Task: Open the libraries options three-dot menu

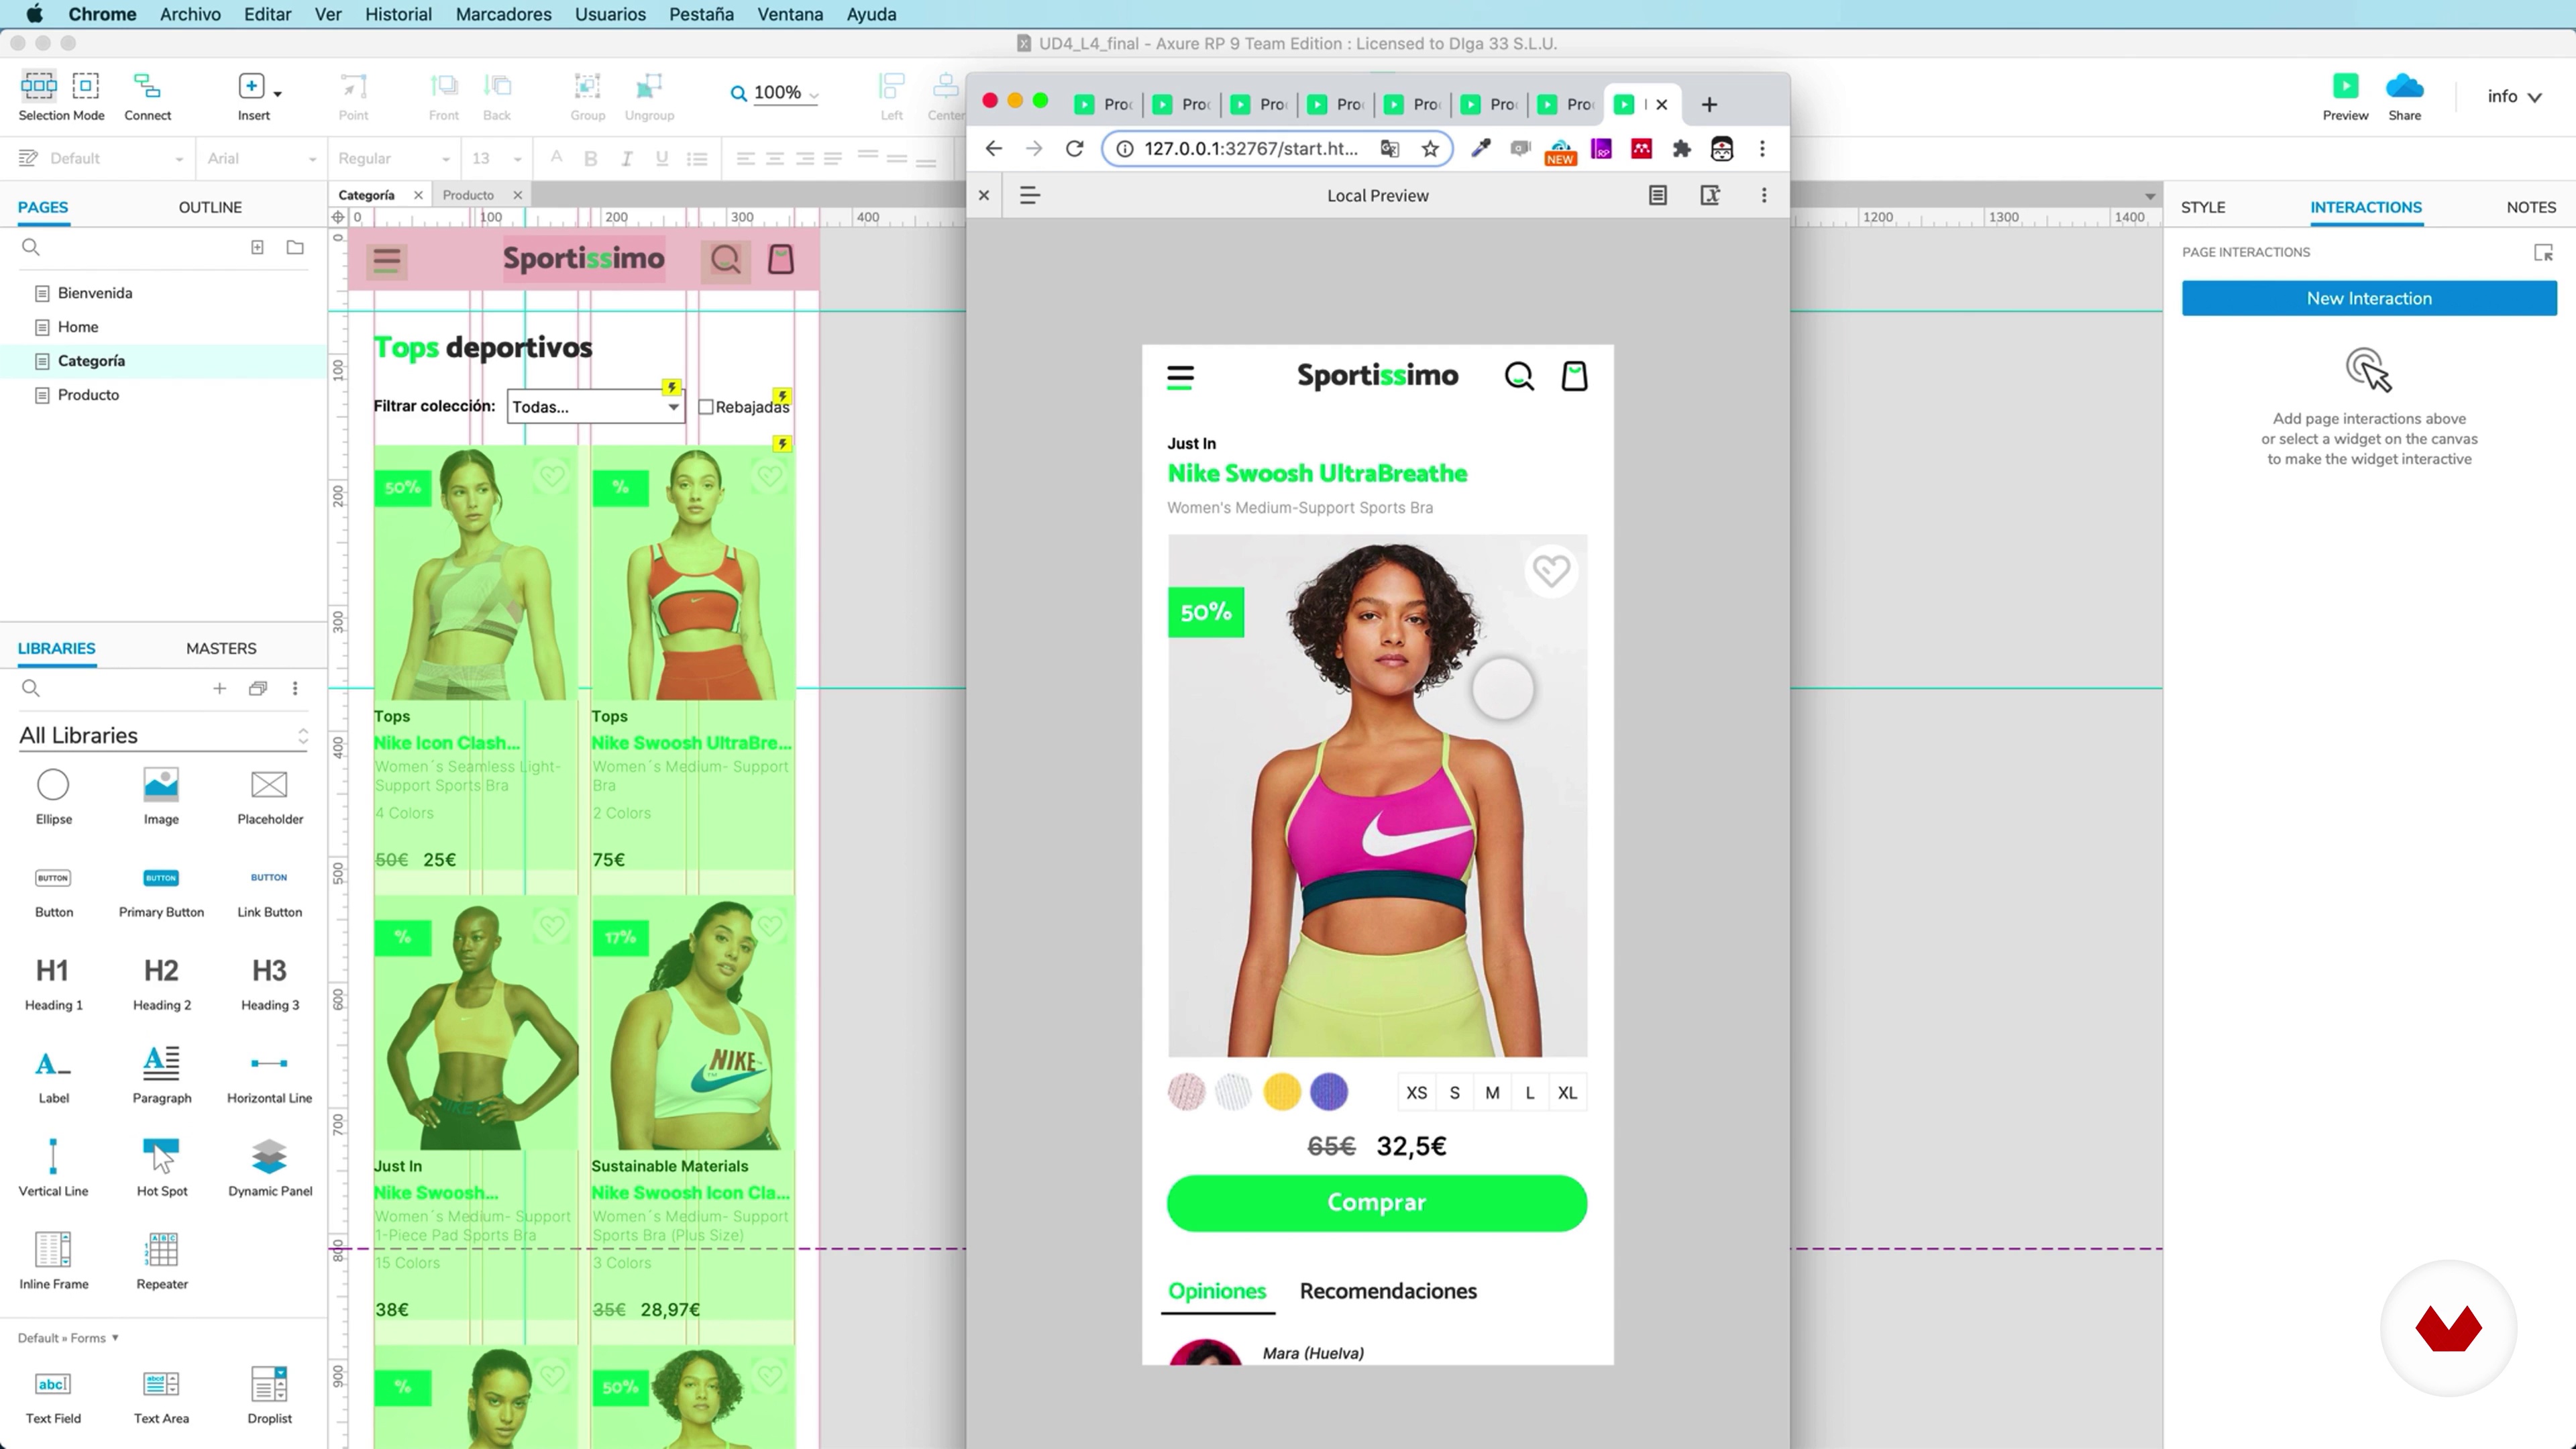Action: tap(295, 688)
